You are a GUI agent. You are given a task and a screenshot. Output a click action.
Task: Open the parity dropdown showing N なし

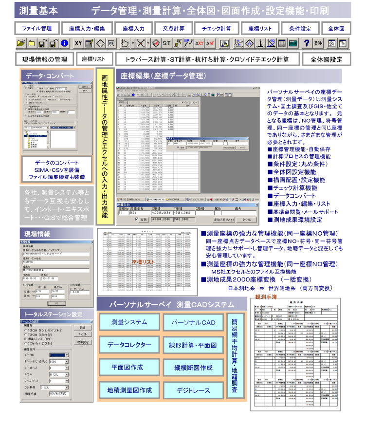[x=67, y=375]
